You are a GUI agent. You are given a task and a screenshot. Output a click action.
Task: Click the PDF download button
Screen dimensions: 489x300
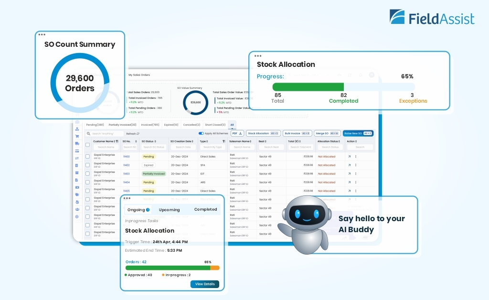click(237, 133)
